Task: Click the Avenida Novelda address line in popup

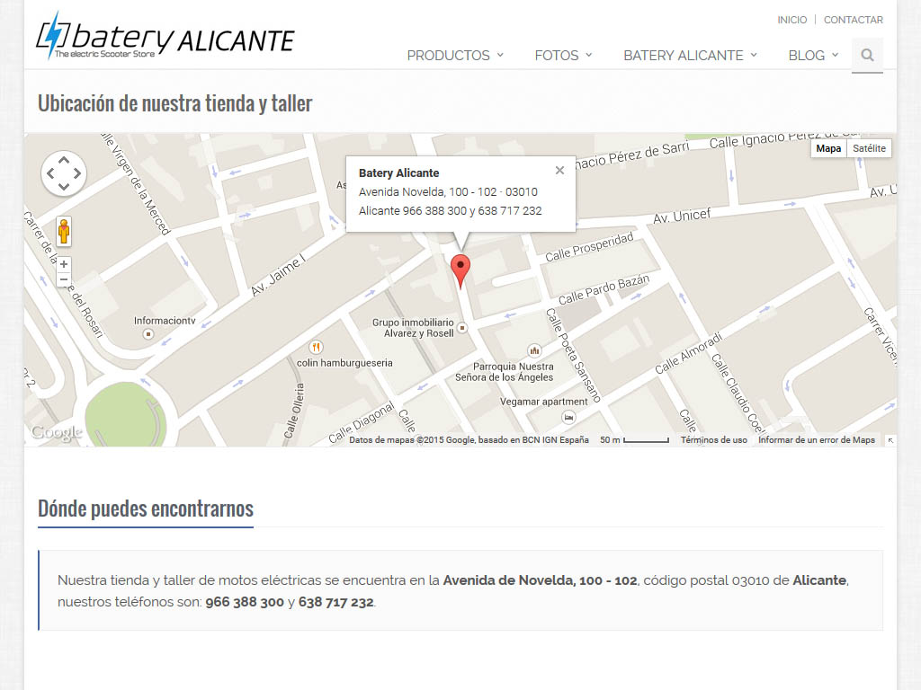Action: [448, 192]
